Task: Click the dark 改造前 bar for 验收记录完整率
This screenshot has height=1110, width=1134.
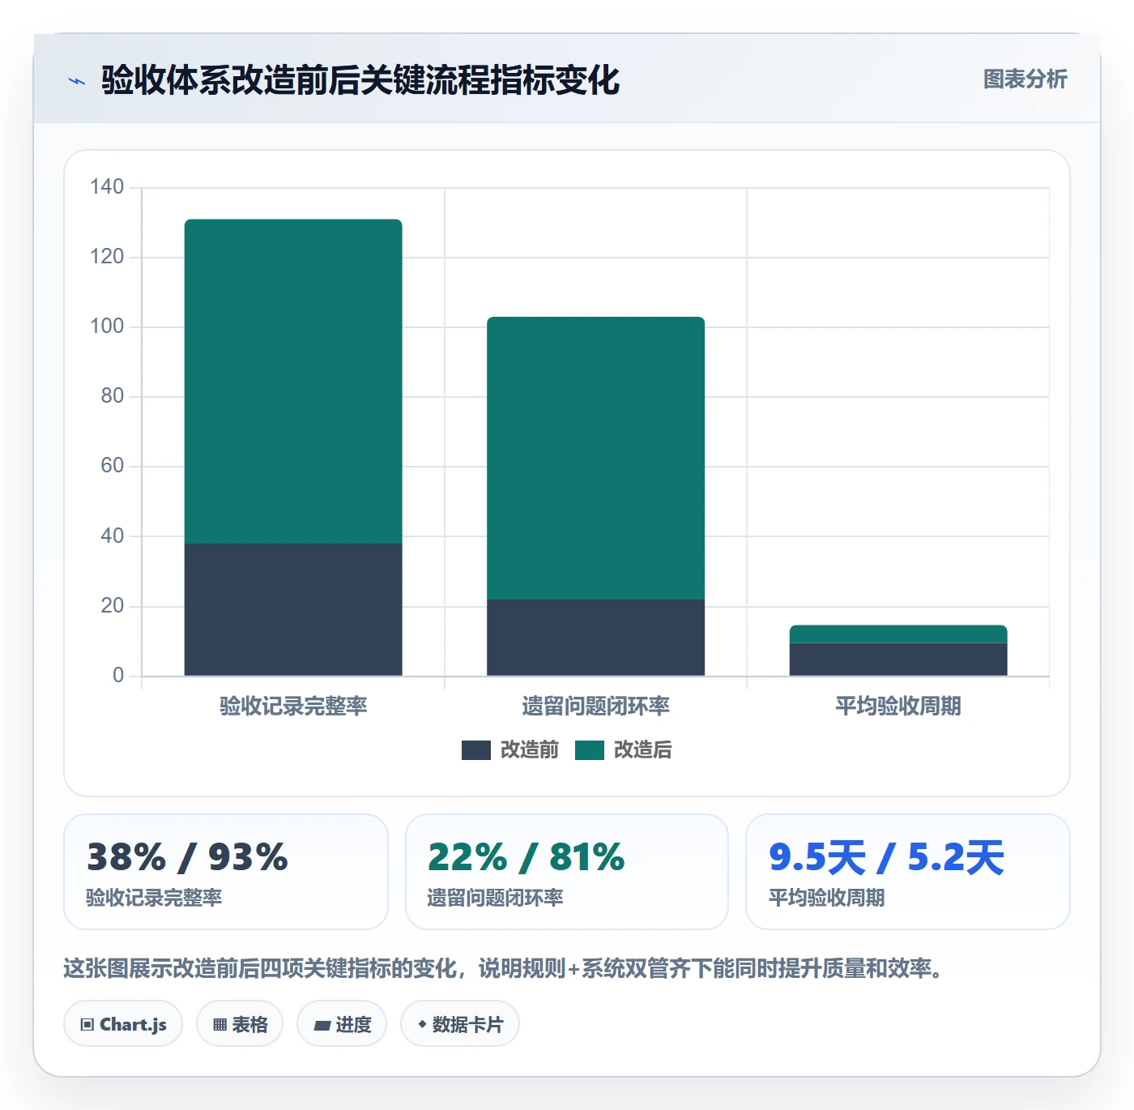Action: (x=293, y=609)
